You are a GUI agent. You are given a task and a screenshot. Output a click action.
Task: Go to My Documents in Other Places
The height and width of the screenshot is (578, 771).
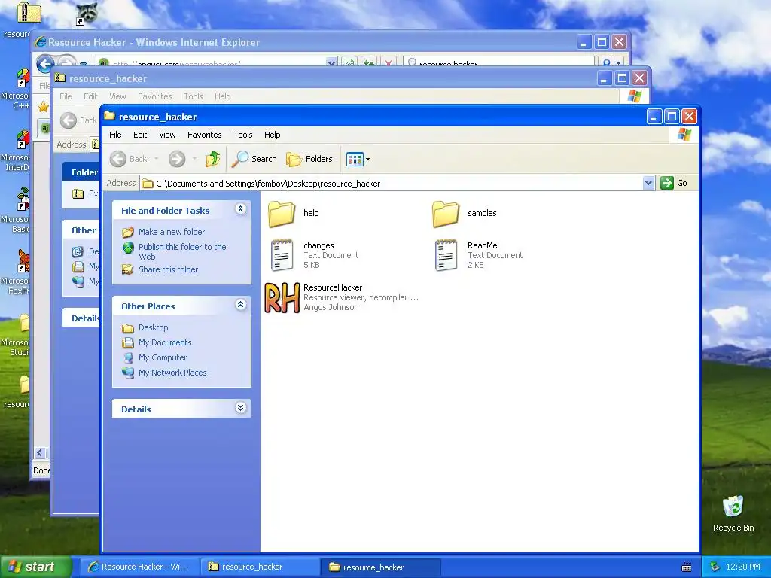[x=165, y=342]
